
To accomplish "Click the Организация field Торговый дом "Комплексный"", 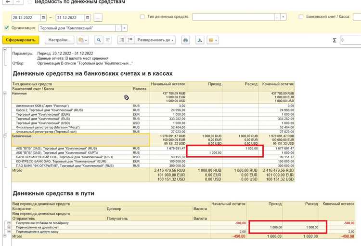I will coord(77,28).
